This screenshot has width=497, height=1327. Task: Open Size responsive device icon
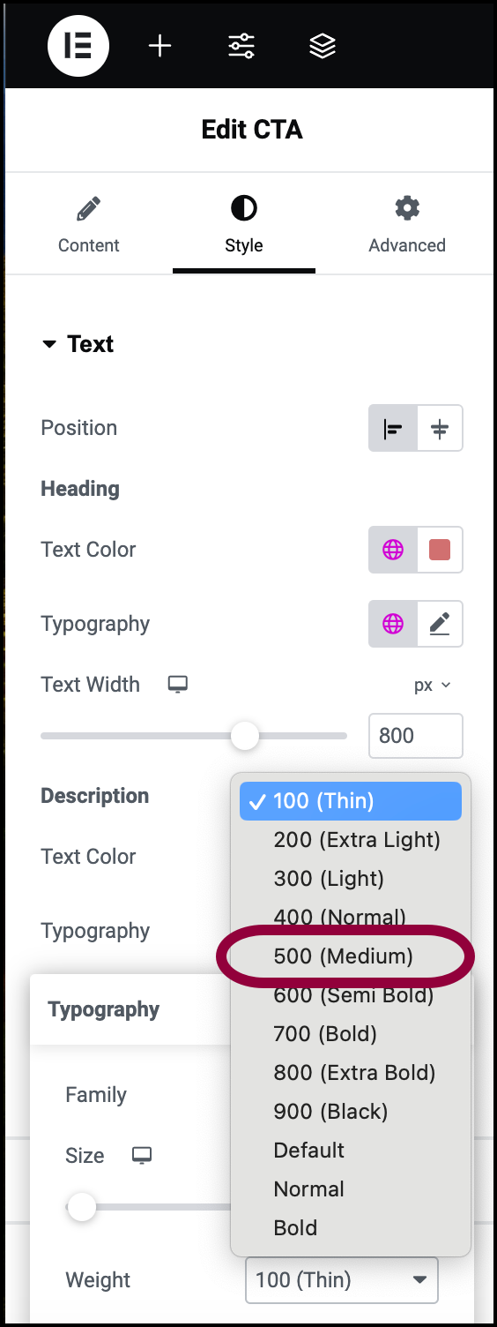pyautogui.click(x=142, y=1155)
